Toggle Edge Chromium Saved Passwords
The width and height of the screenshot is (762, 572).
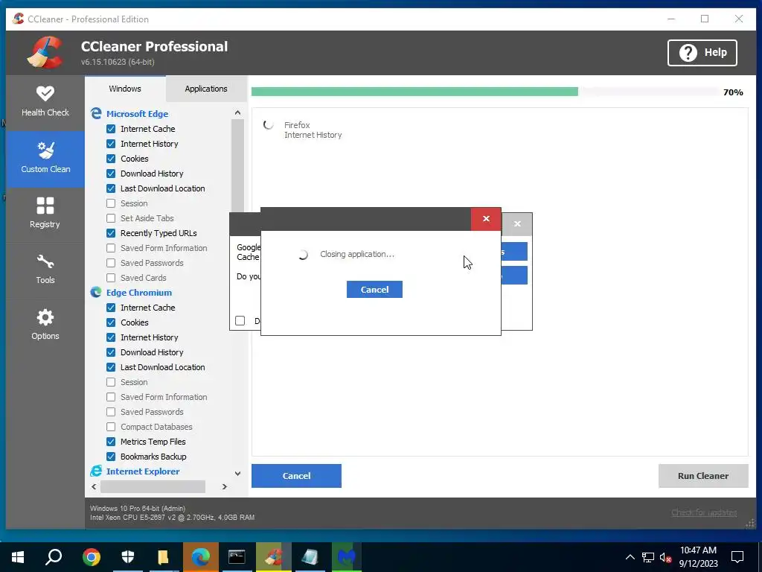pyautogui.click(x=111, y=412)
